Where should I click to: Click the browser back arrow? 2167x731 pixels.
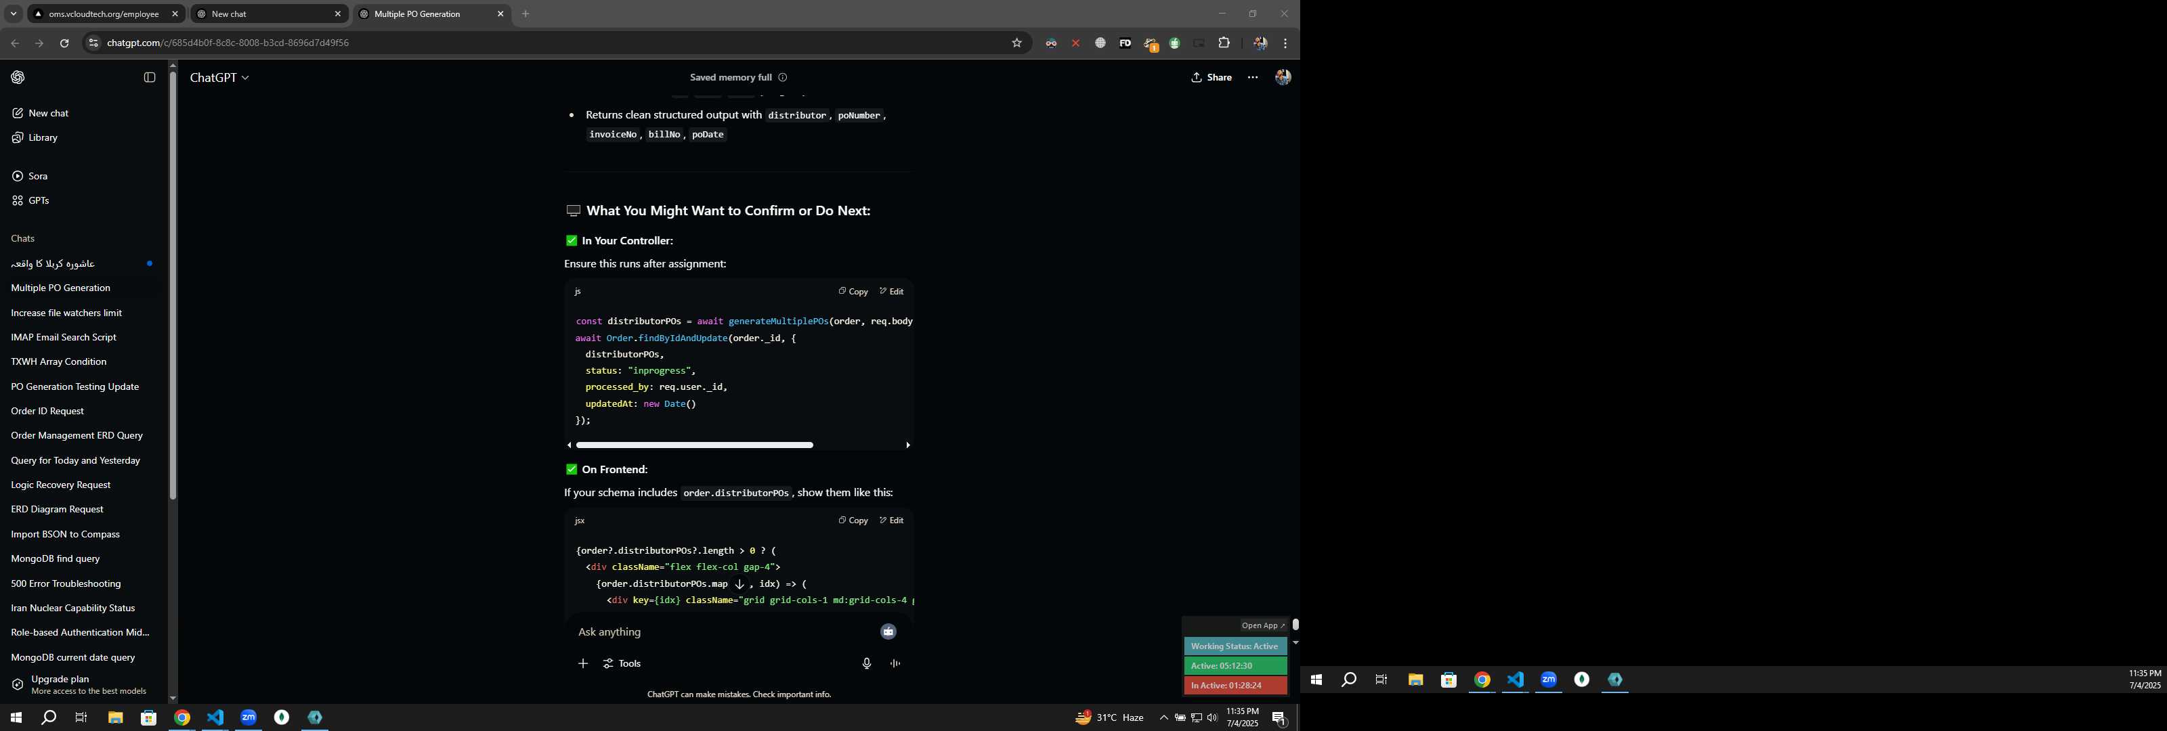[15, 43]
